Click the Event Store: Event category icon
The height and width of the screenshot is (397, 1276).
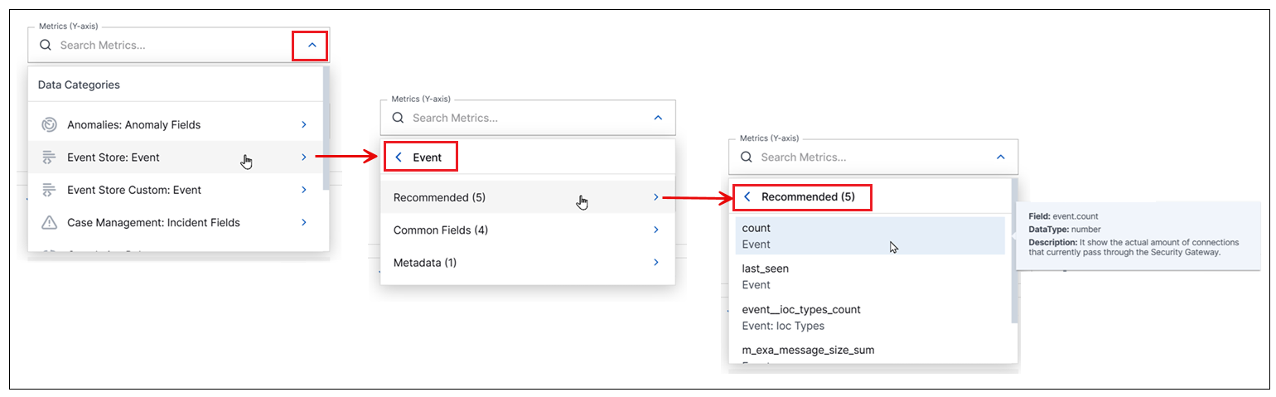[x=49, y=157]
